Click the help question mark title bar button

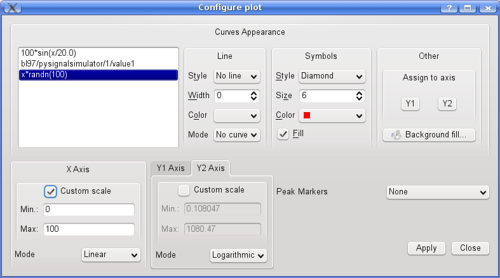pyautogui.click(x=449, y=8)
